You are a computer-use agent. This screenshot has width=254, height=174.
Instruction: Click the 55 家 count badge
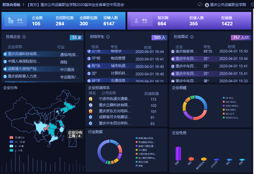pos(77,38)
